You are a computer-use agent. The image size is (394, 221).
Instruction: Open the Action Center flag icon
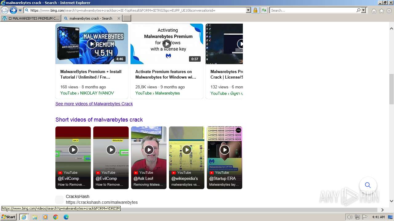(x=365, y=217)
